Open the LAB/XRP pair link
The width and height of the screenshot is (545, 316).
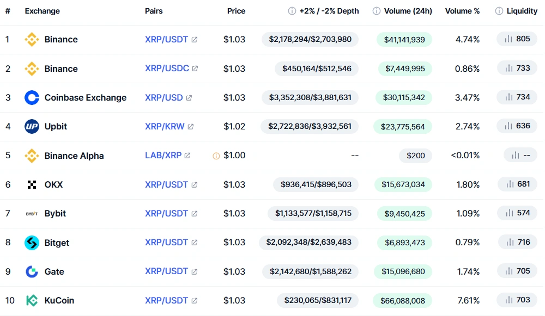tap(163, 156)
